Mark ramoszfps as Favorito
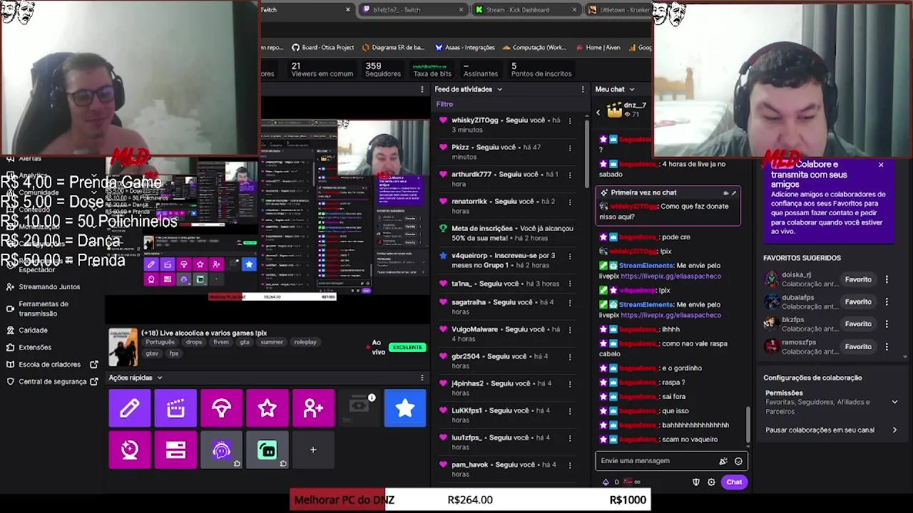The height and width of the screenshot is (513, 913). pyautogui.click(x=858, y=346)
